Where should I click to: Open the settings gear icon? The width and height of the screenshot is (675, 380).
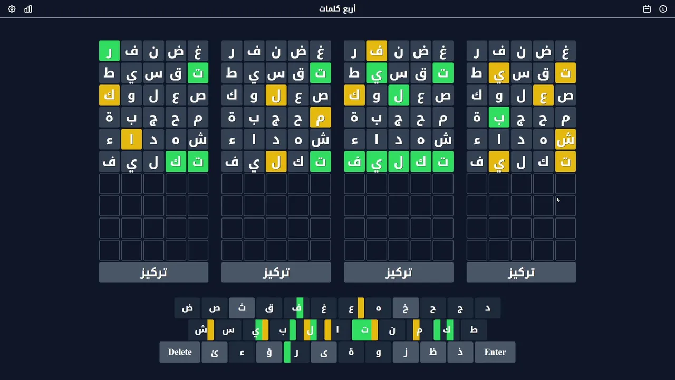tap(12, 9)
